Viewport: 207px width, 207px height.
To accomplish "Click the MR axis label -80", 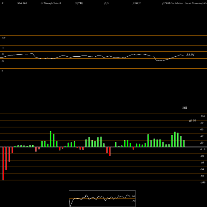I will (x=202, y=176).
